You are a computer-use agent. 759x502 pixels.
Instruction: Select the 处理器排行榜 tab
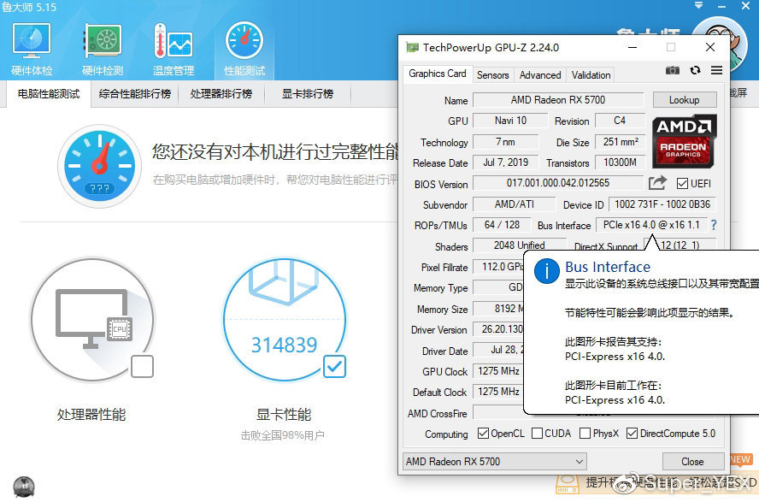[x=221, y=94]
